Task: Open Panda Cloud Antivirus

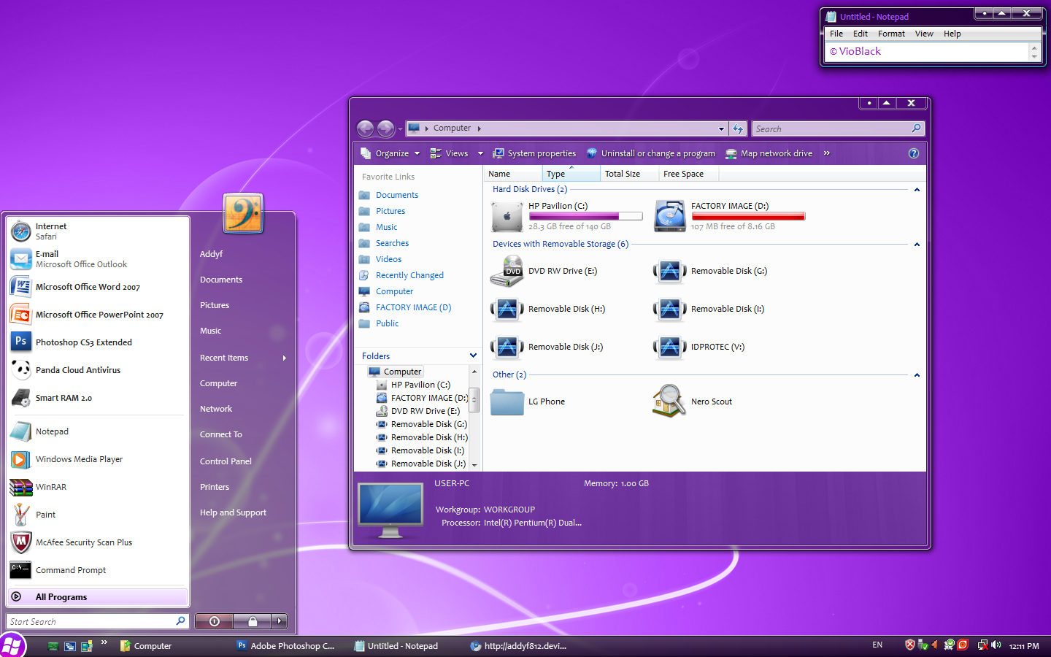Action: [98, 370]
